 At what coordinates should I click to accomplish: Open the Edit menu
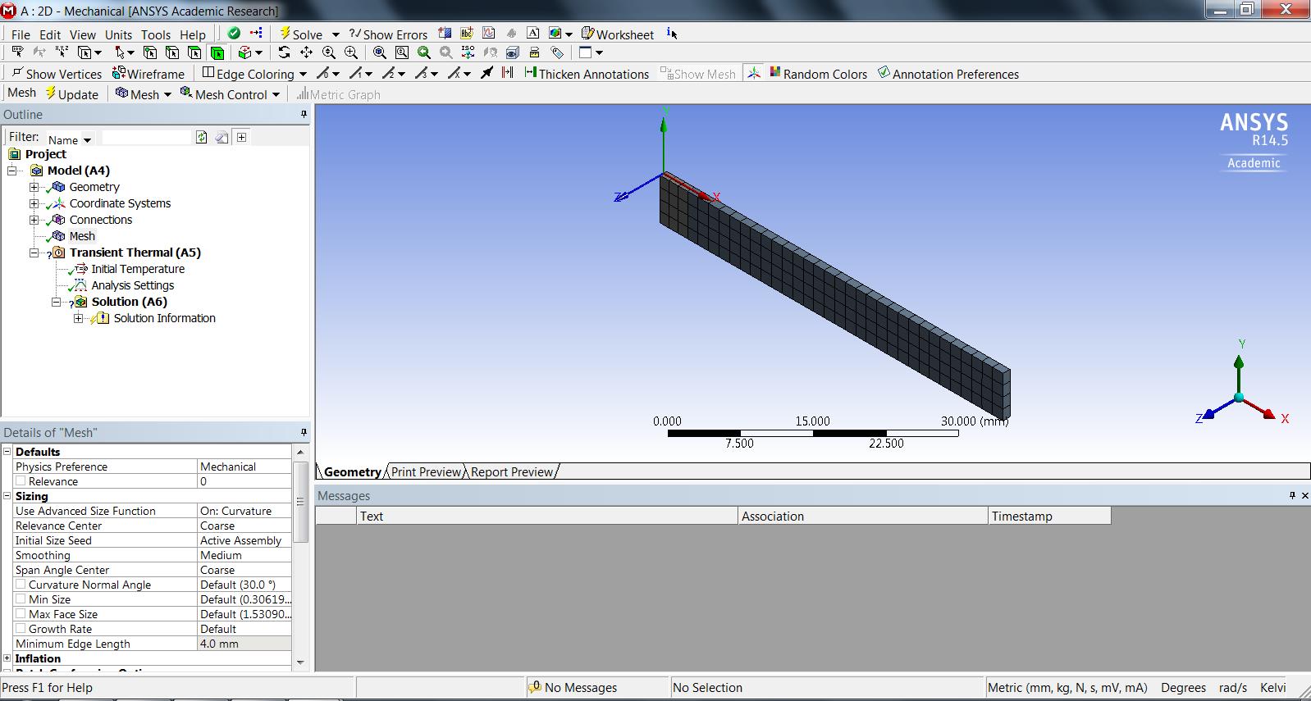50,34
